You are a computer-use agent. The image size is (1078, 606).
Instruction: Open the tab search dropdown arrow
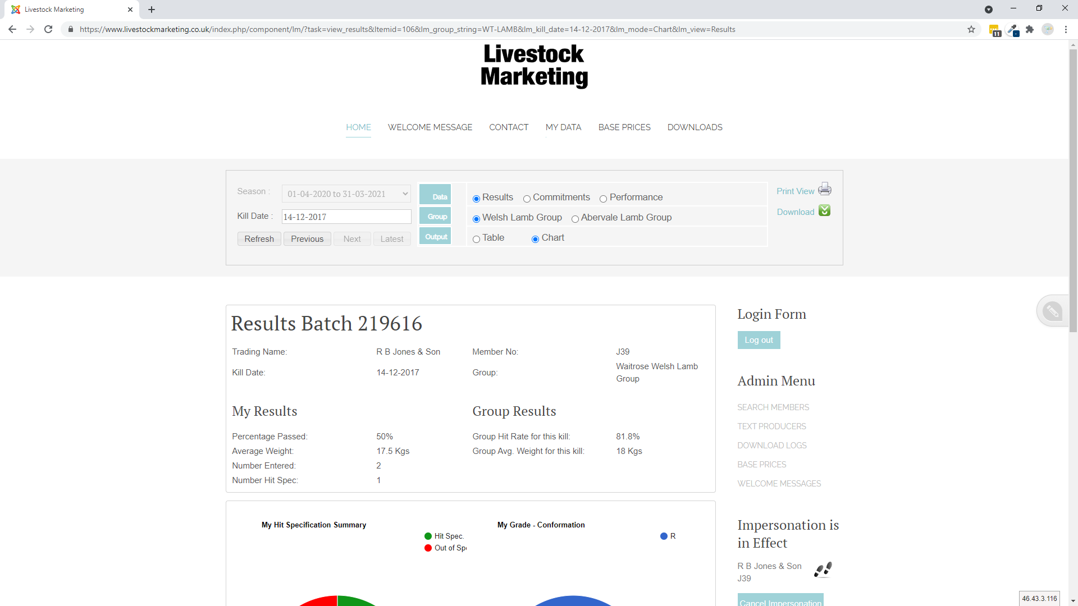click(988, 10)
